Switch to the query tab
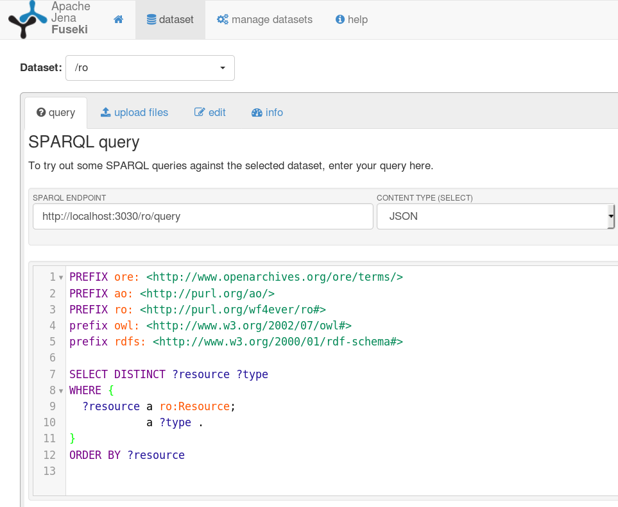618x507 pixels. [56, 113]
